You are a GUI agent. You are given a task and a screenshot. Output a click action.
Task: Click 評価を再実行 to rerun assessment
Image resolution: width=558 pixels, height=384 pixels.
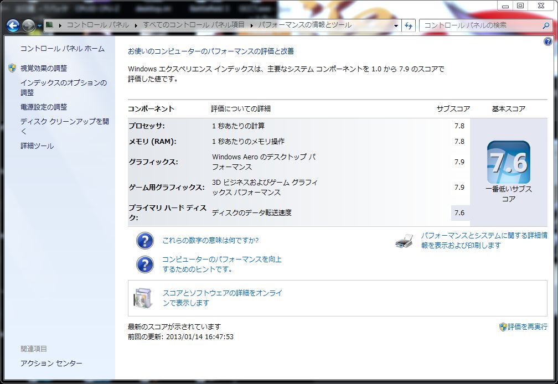(528, 327)
